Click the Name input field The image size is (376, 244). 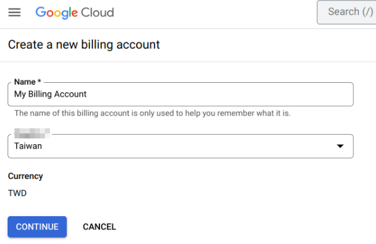click(x=180, y=94)
